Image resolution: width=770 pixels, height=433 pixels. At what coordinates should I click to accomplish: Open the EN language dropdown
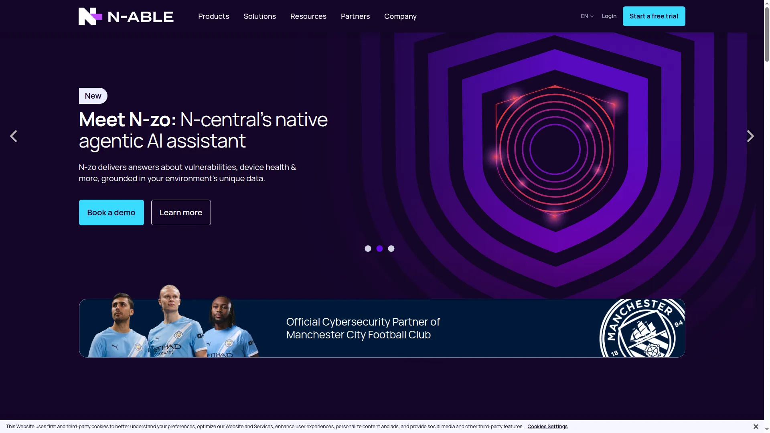pyautogui.click(x=587, y=16)
